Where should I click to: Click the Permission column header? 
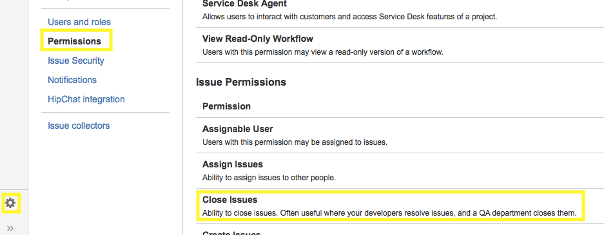(x=226, y=106)
